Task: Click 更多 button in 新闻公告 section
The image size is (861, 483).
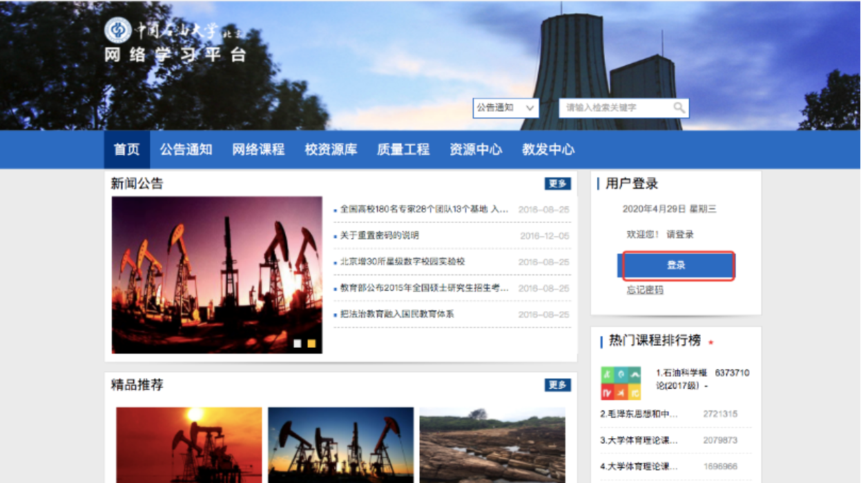Action: click(557, 184)
